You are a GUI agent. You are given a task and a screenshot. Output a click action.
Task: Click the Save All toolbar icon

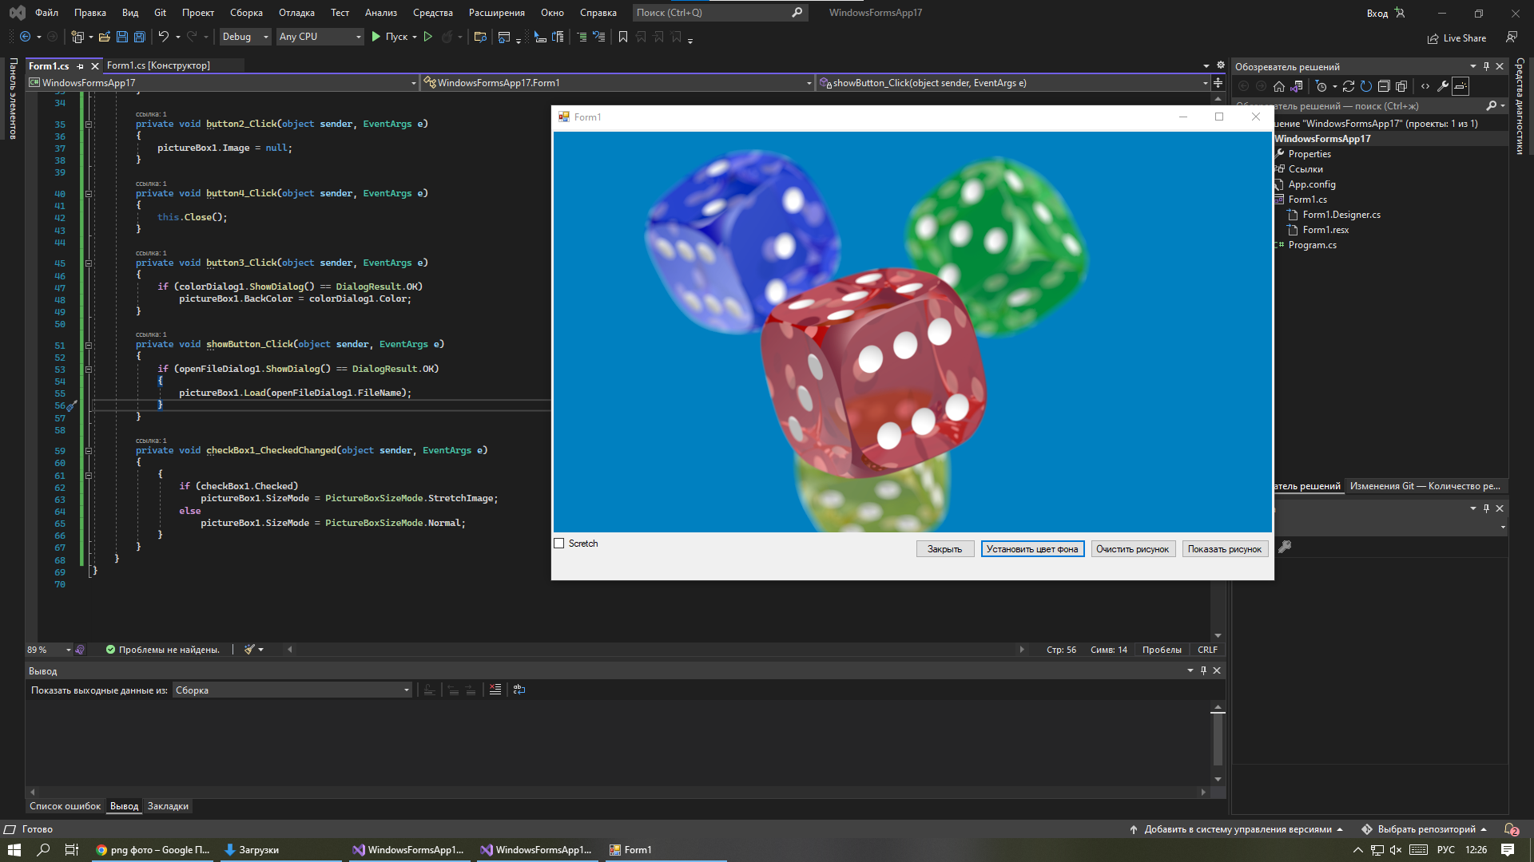point(140,37)
